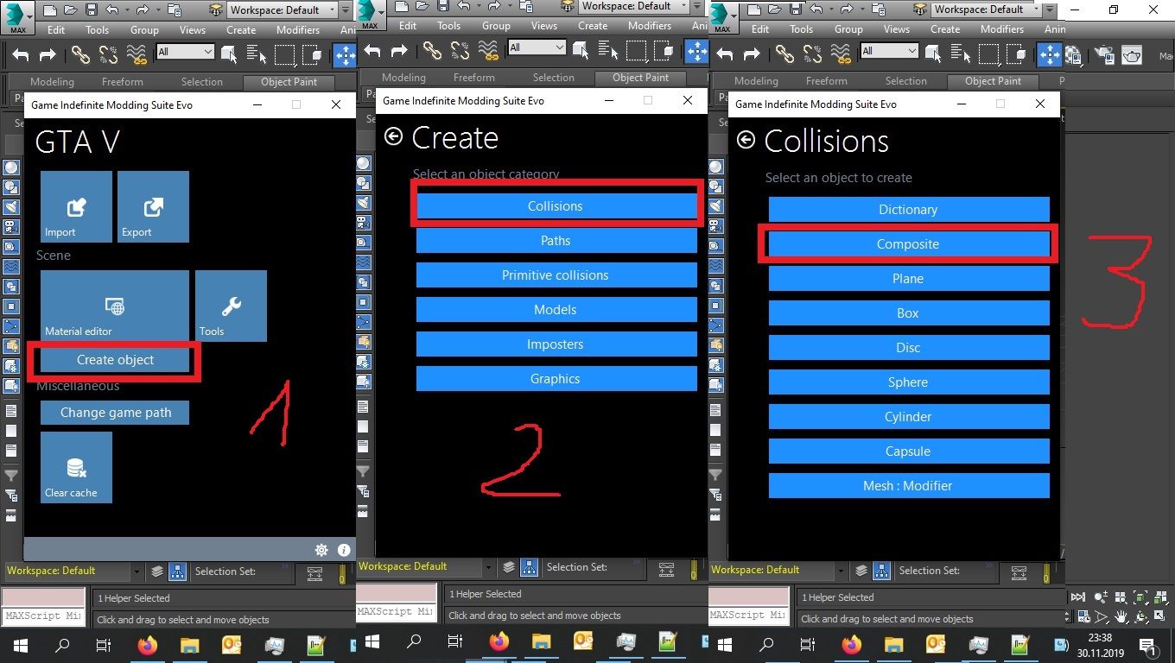
Task: Click New Scene icon above Collisions panel
Action: (754, 9)
